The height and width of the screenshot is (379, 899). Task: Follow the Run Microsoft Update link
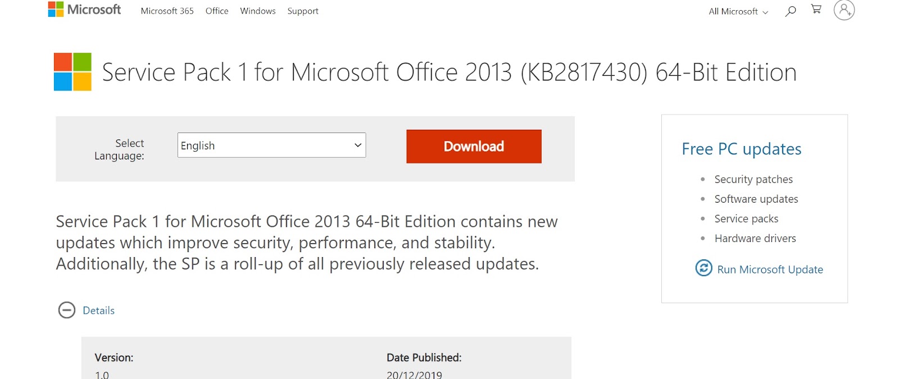[770, 270]
